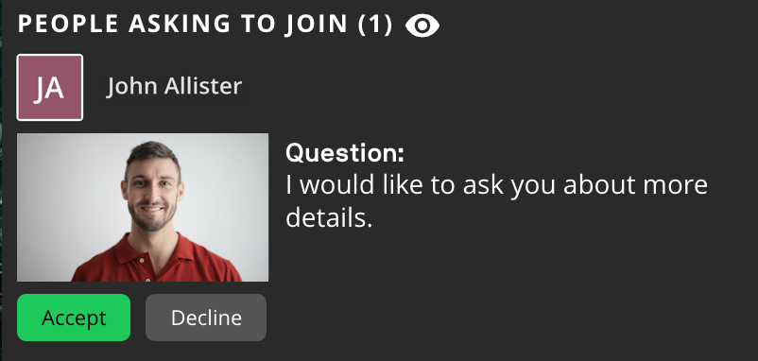Select the question text from John Allister
Viewport: 758px width, 361px height.
pos(496,201)
